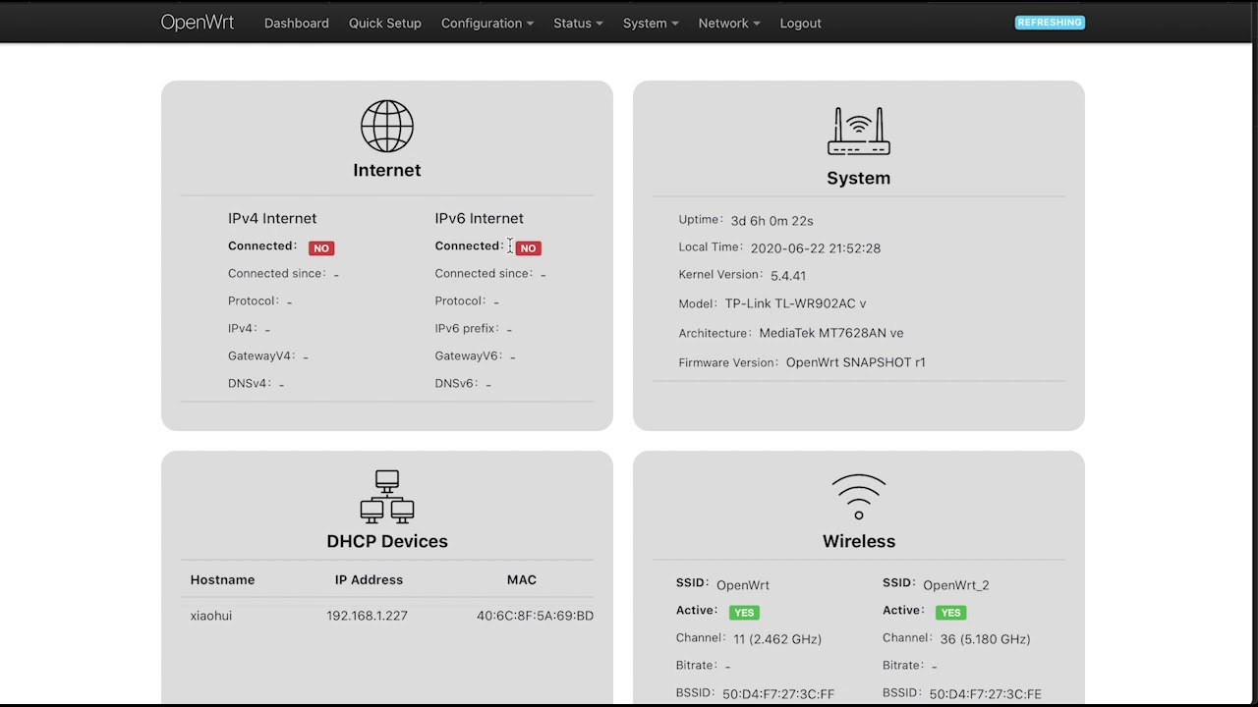Expand the Network dropdown menu
1258x707 pixels.
(729, 23)
